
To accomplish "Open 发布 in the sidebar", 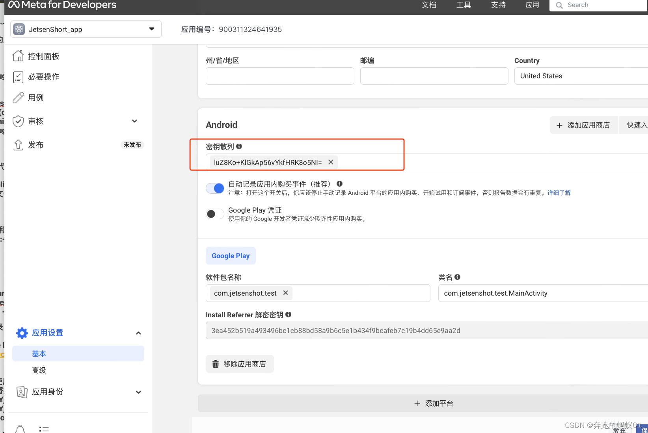I will (x=36, y=145).
